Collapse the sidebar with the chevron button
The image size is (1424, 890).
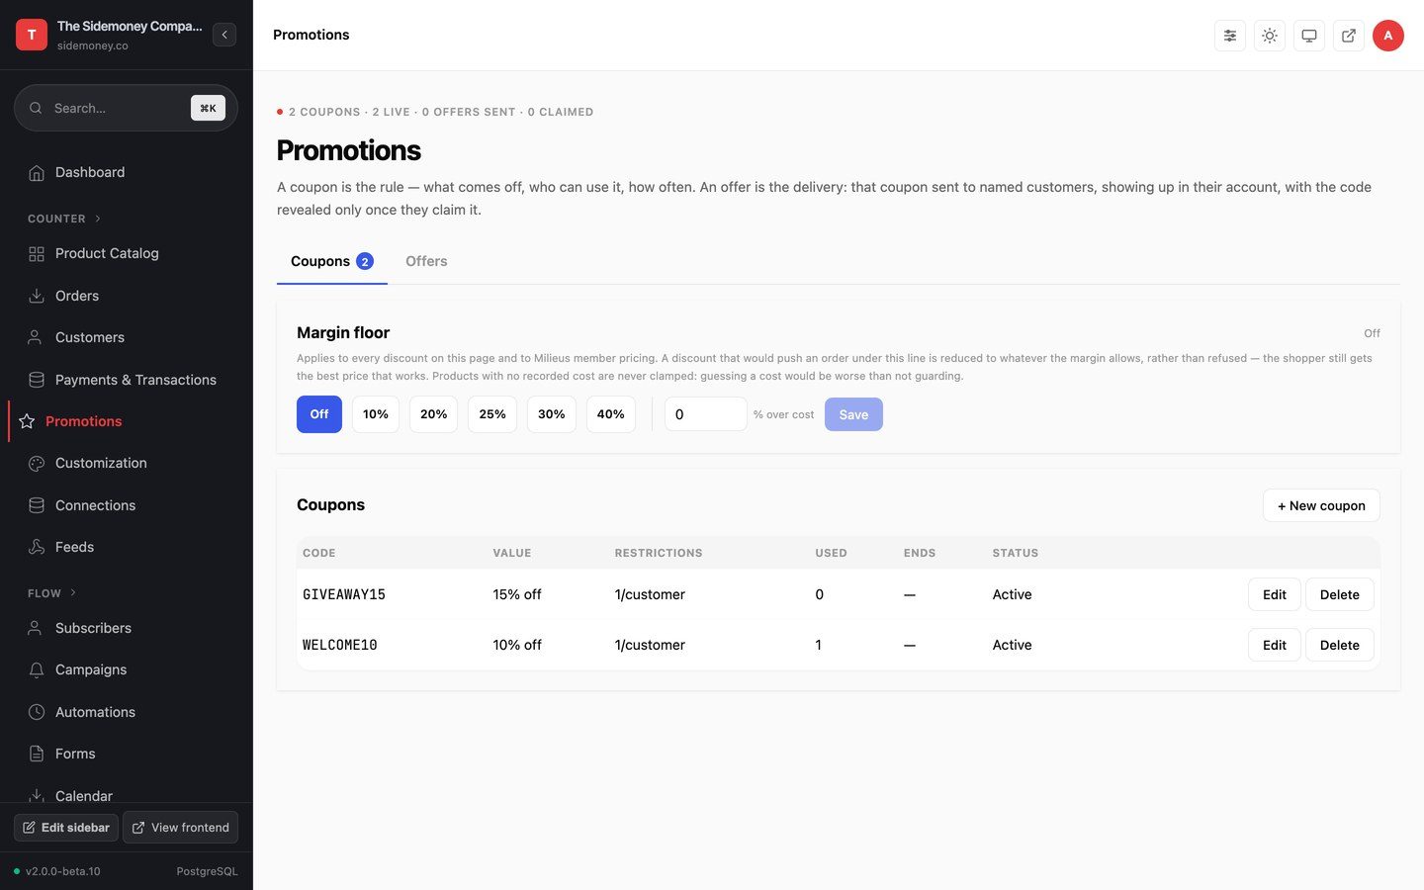[x=224, y=35]
